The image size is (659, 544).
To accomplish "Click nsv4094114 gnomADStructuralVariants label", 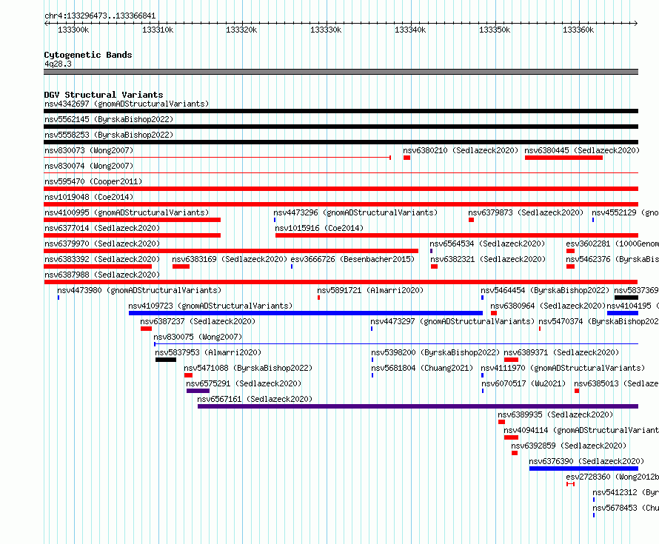I will click(x=581, y=430).
